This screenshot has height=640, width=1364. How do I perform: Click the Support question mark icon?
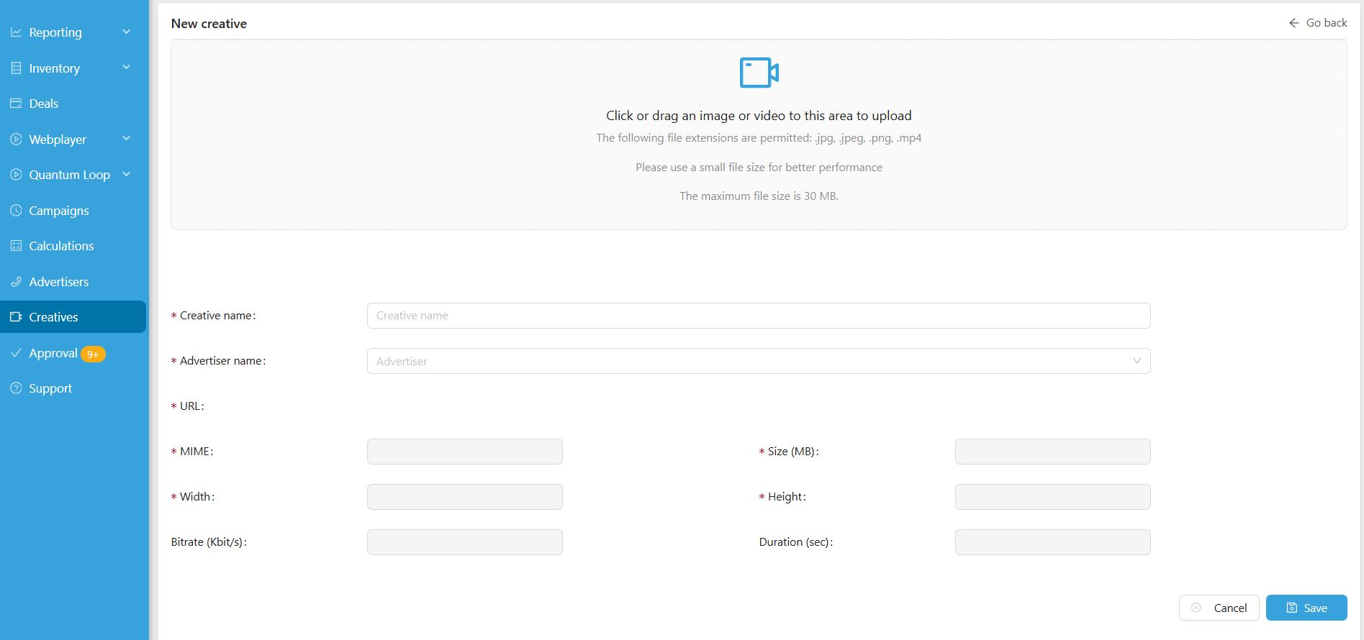pos(16,388)
